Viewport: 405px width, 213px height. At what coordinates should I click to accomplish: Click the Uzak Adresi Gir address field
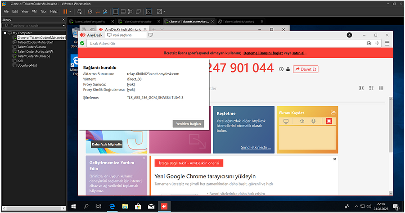coord(226,43)
